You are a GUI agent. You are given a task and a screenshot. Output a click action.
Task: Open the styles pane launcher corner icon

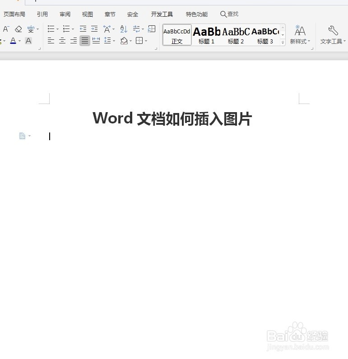click(312, 48)
